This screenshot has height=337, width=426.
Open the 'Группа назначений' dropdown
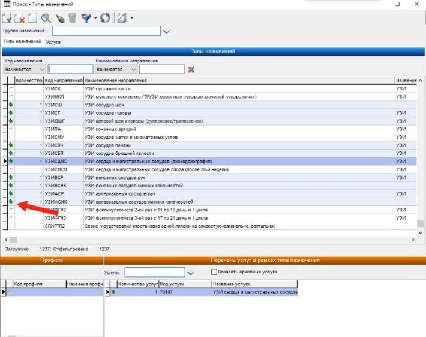166,31
